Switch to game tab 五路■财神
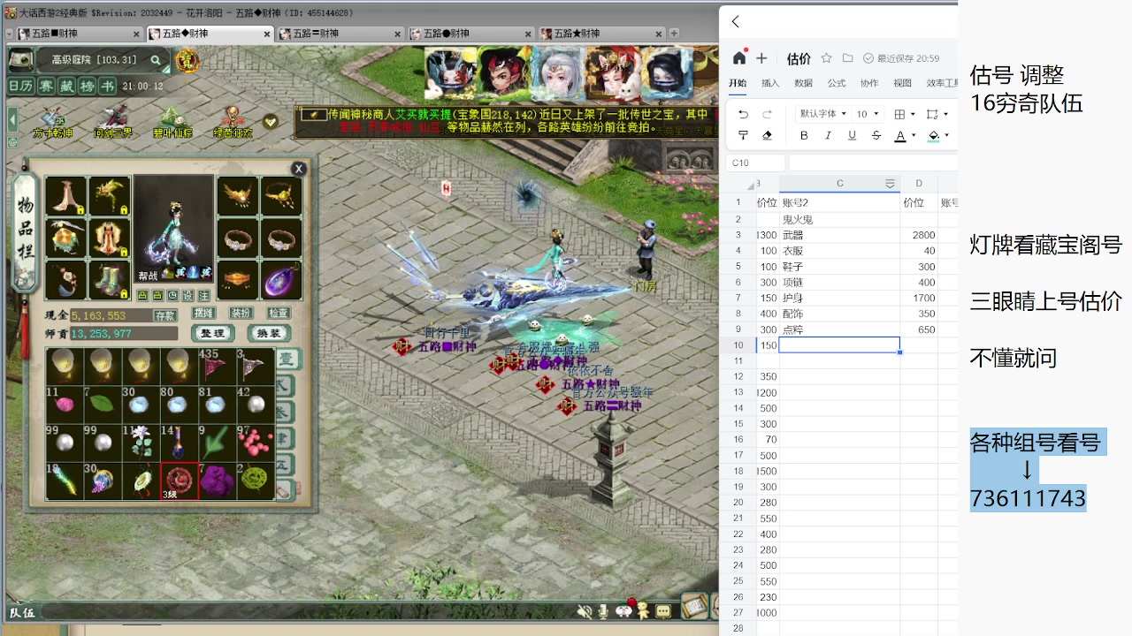Screen dimensions: 1132x636 point(79,34)
